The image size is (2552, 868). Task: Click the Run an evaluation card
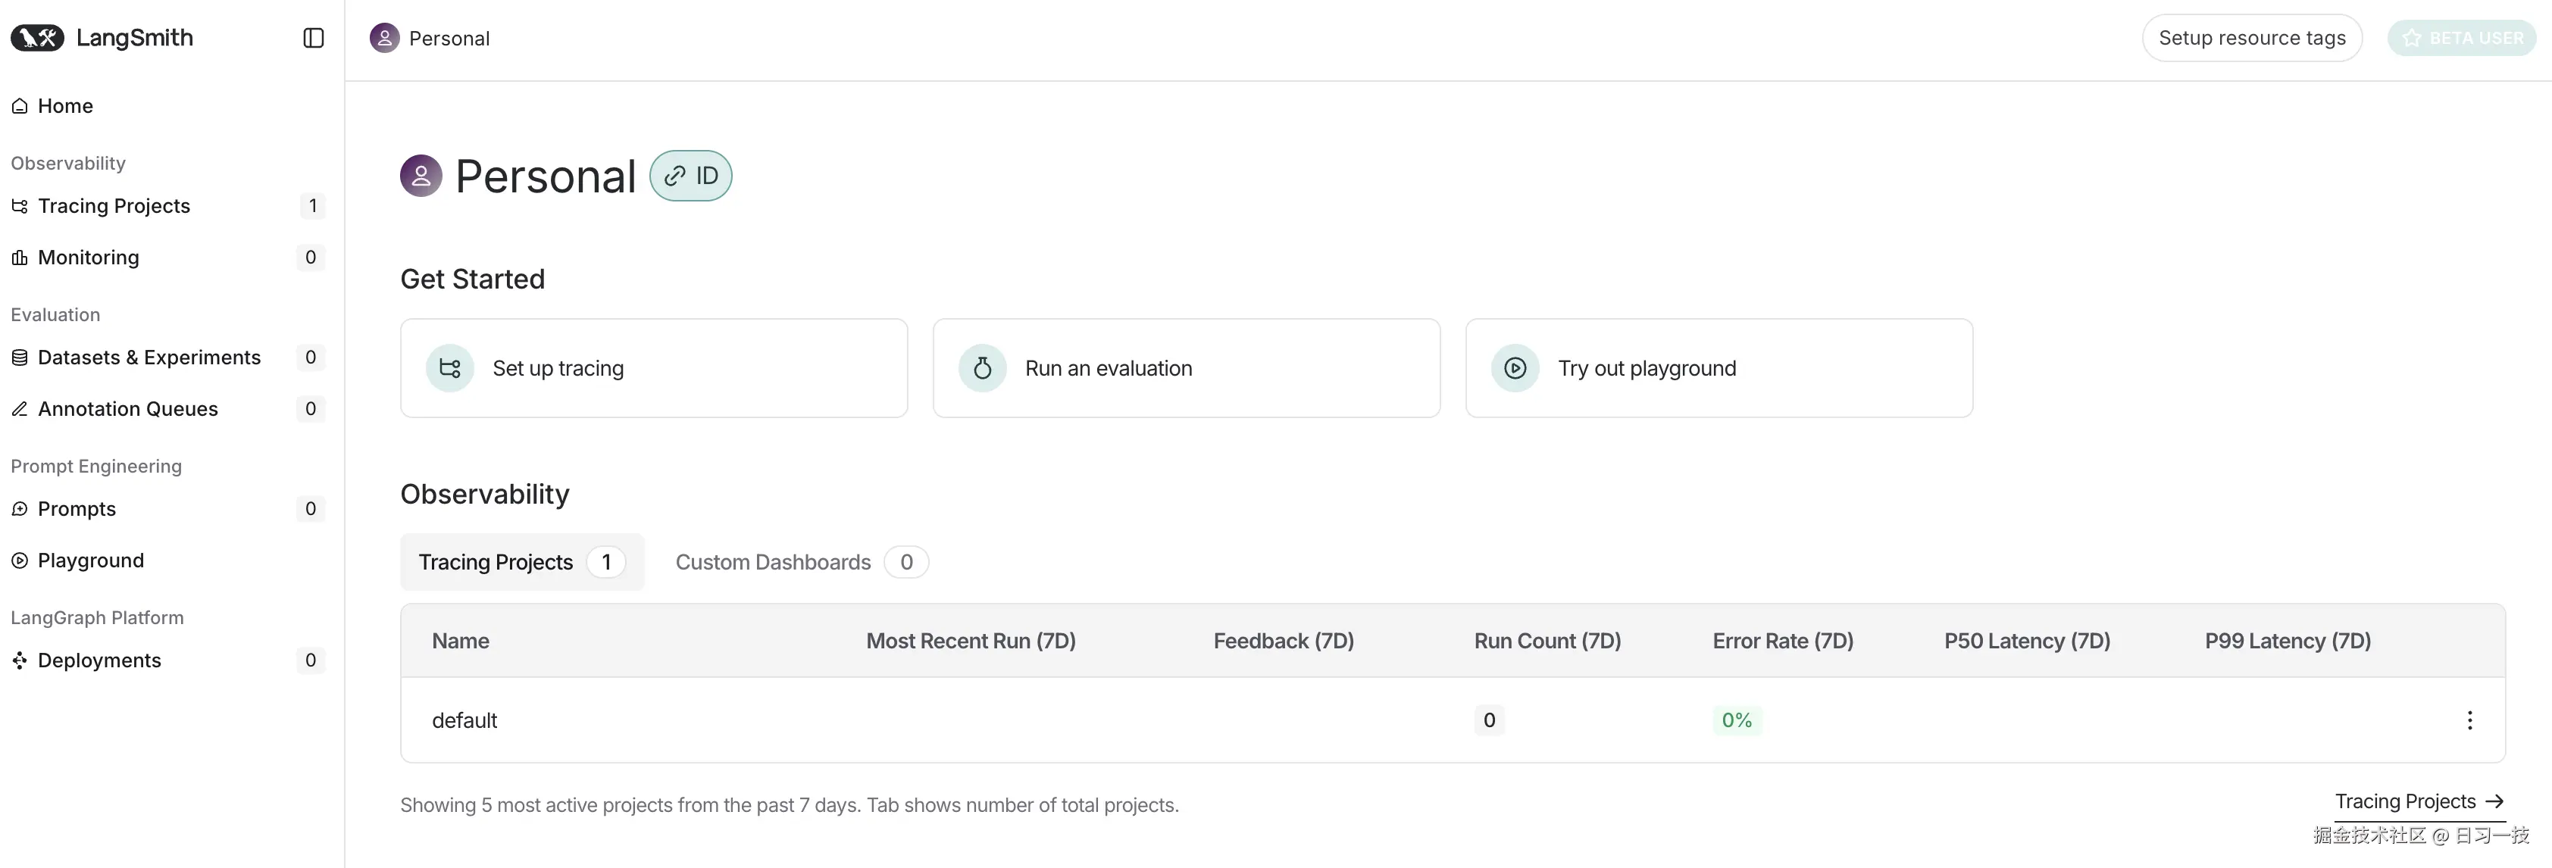coord(1187,368)
